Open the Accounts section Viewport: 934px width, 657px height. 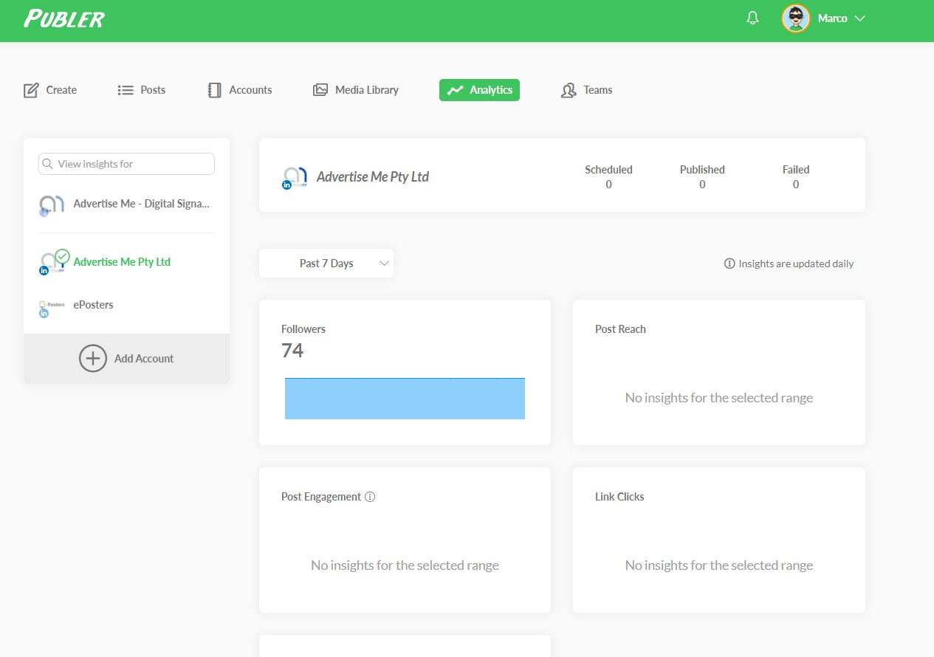239,89
